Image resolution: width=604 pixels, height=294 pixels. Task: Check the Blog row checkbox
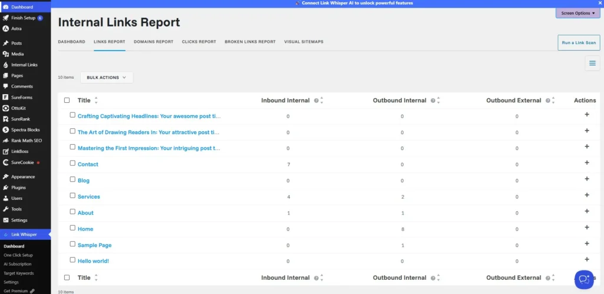(73, 179)
